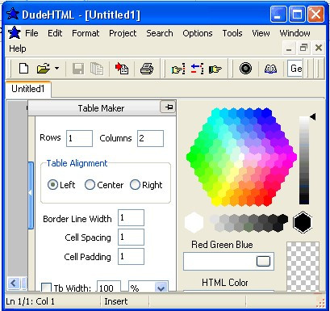Click the Save All pages icon
The image size is (330, 311).
click(97, 69)
